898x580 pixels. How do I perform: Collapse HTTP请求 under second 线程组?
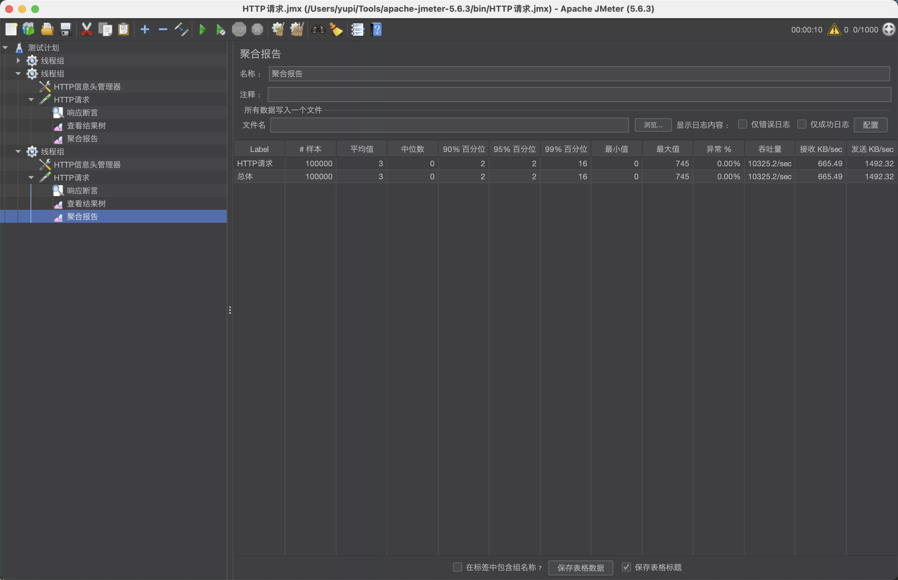(x=31, y=100)
